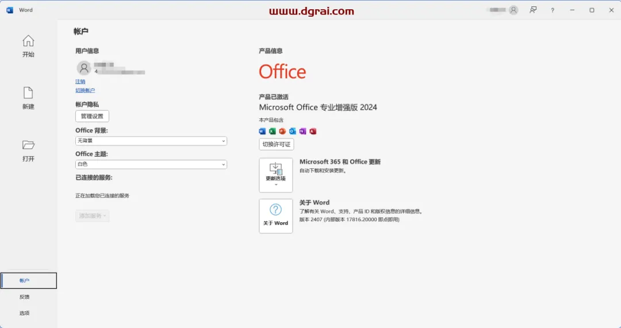Image resolution: width=621 pixels, height=328 pixels.
Task: Click the Outlook app icon under 本产品包含
Action: coord(293,131)
